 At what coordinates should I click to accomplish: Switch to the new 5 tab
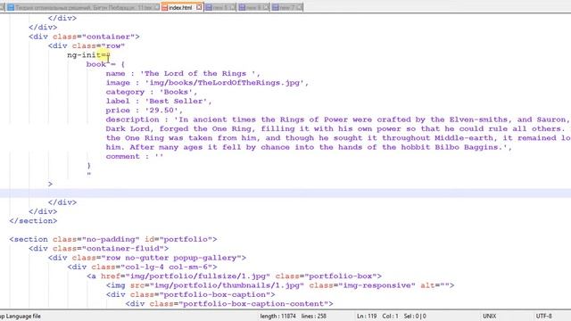tap(220, 7)
